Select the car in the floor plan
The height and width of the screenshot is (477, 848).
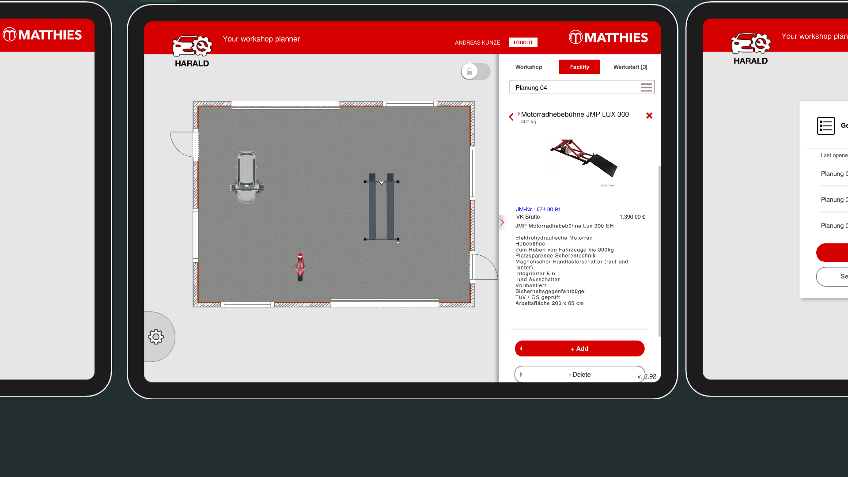pos(246,178)
